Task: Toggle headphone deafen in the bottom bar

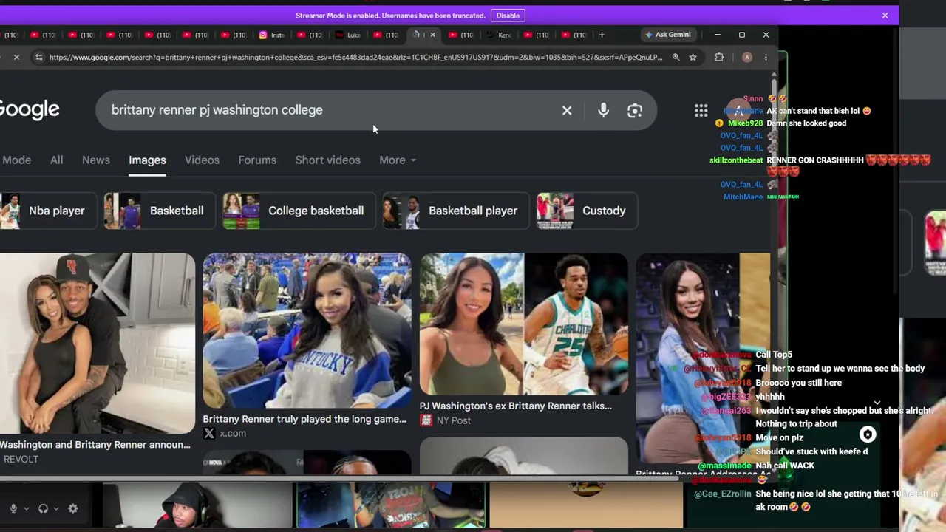Action: click(43, 508)
